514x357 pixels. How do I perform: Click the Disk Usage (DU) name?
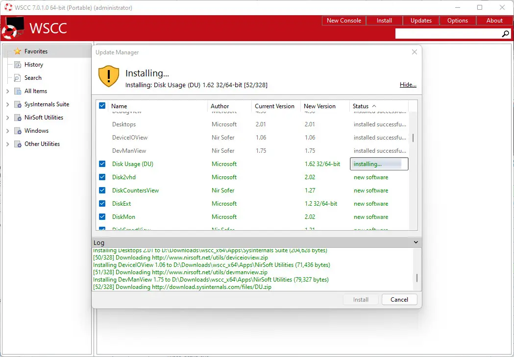[x=132, y=164]
